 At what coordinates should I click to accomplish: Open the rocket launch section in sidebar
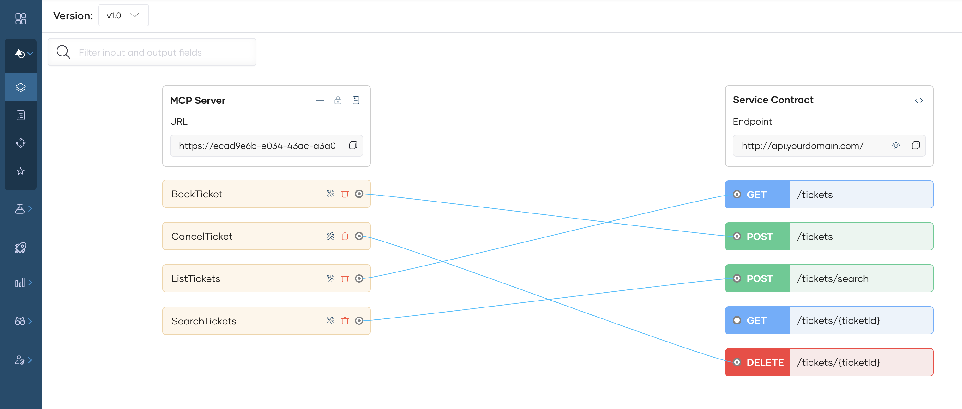(x=21, y=247)
